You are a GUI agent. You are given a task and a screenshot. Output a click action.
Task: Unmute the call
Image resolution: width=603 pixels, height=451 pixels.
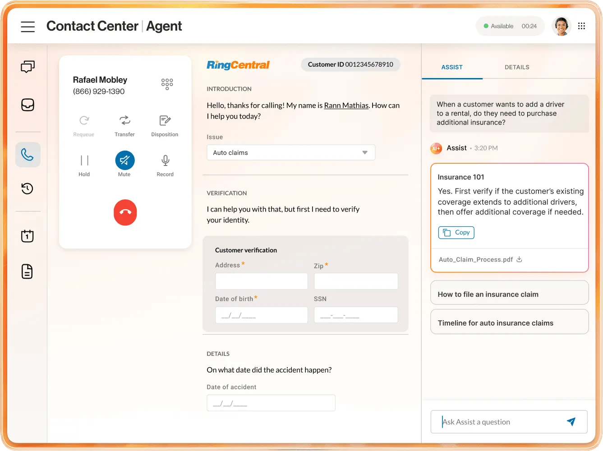pos(124,160)
